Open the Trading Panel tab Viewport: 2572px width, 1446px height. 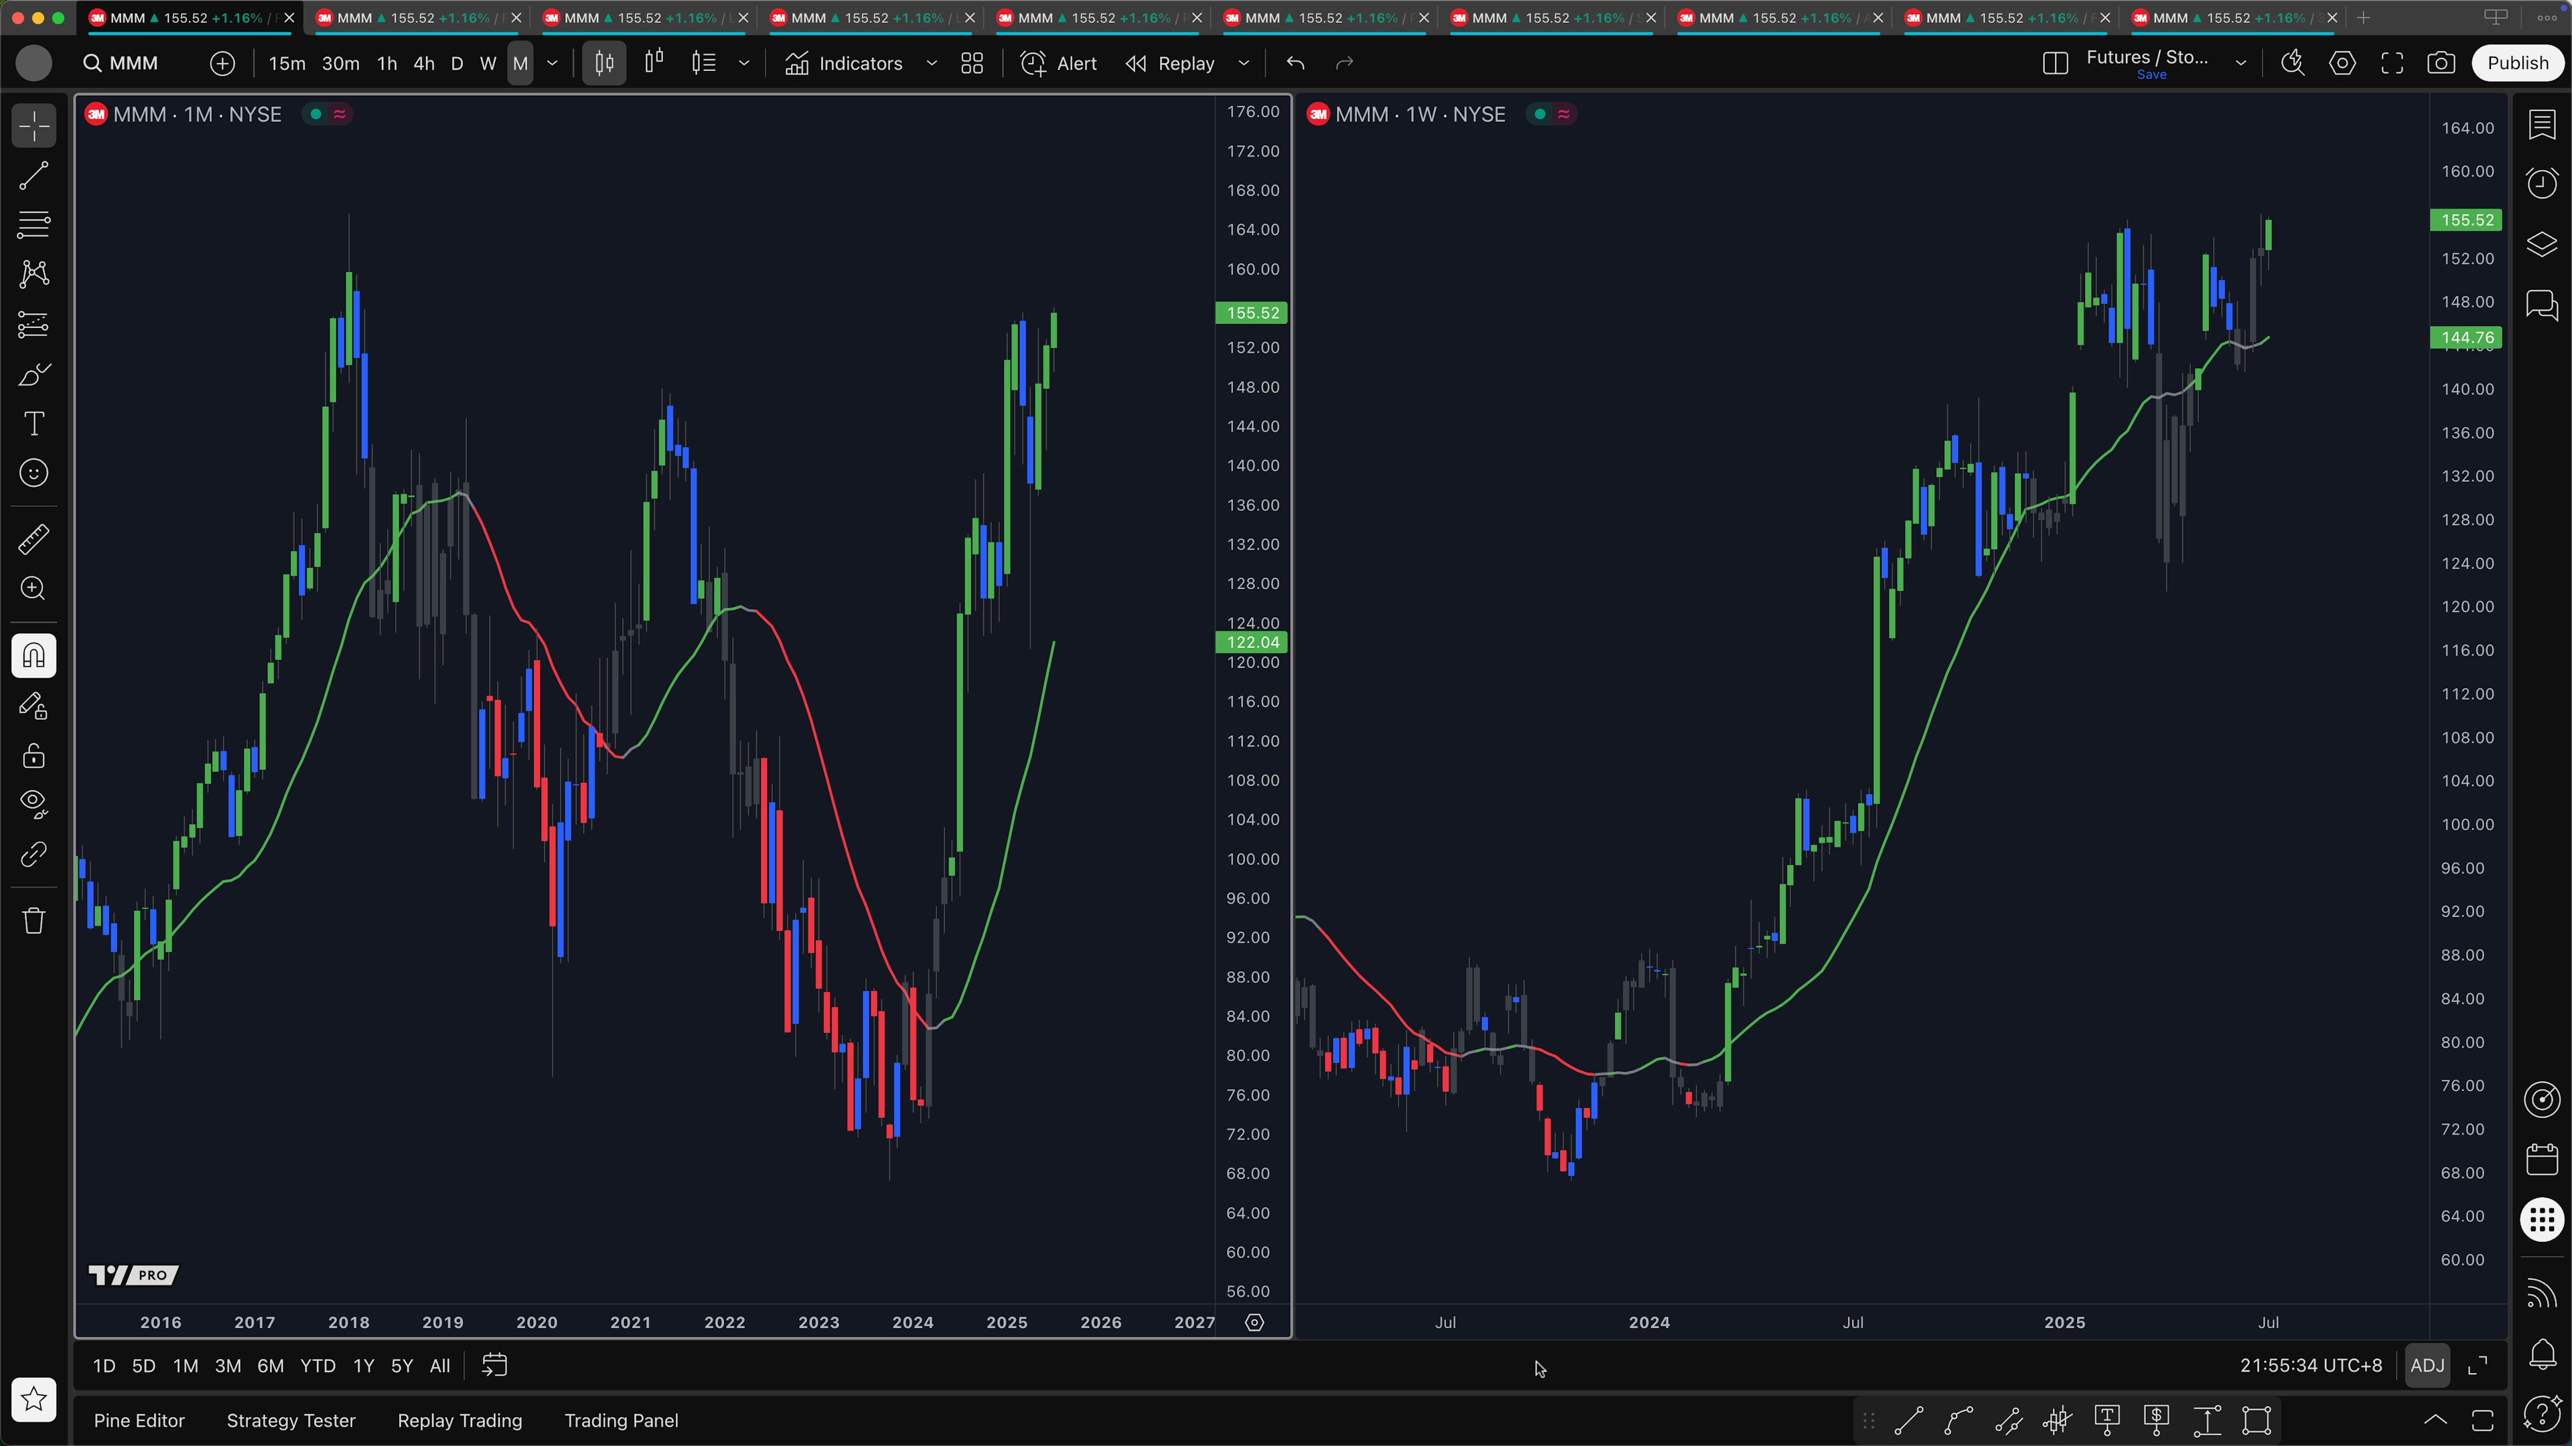621,1420
